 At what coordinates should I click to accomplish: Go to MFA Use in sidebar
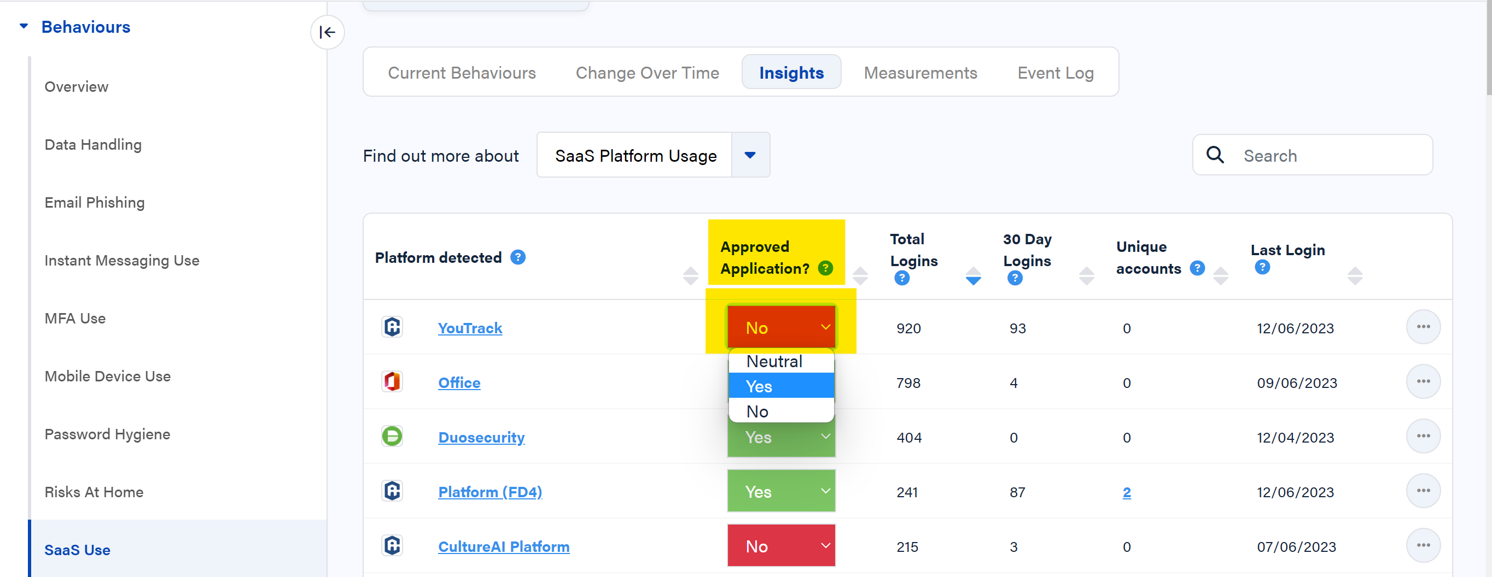pos(75,319)
